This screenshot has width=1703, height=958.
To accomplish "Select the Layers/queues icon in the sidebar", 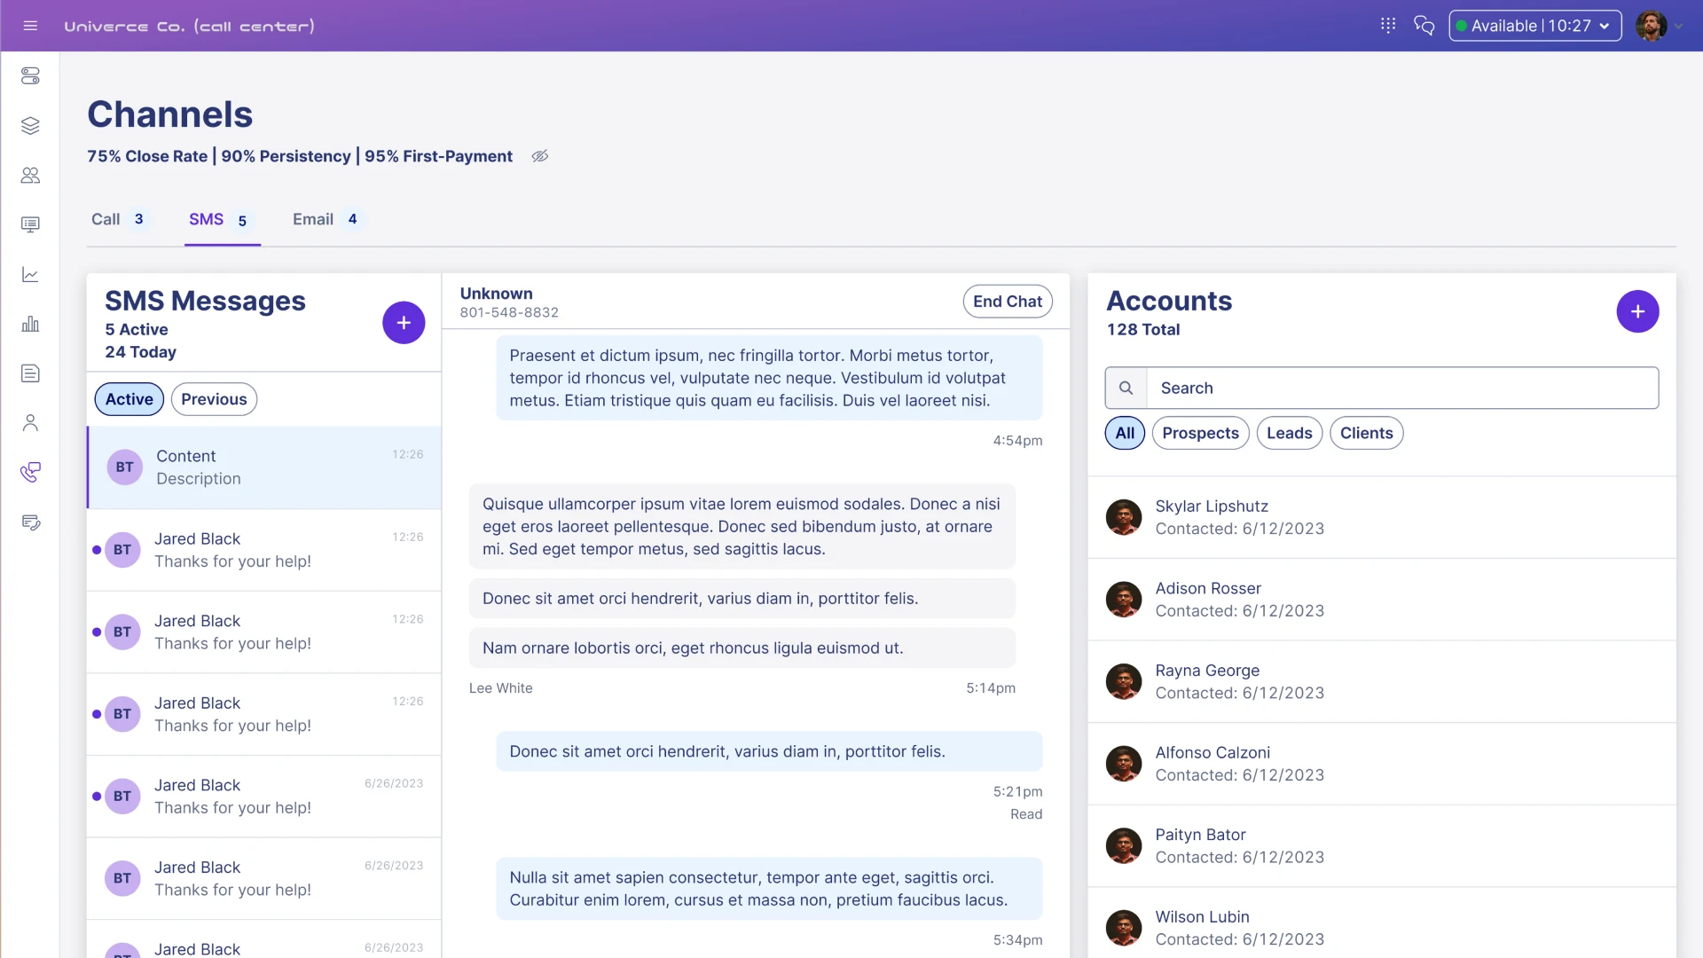I will 31,125.
